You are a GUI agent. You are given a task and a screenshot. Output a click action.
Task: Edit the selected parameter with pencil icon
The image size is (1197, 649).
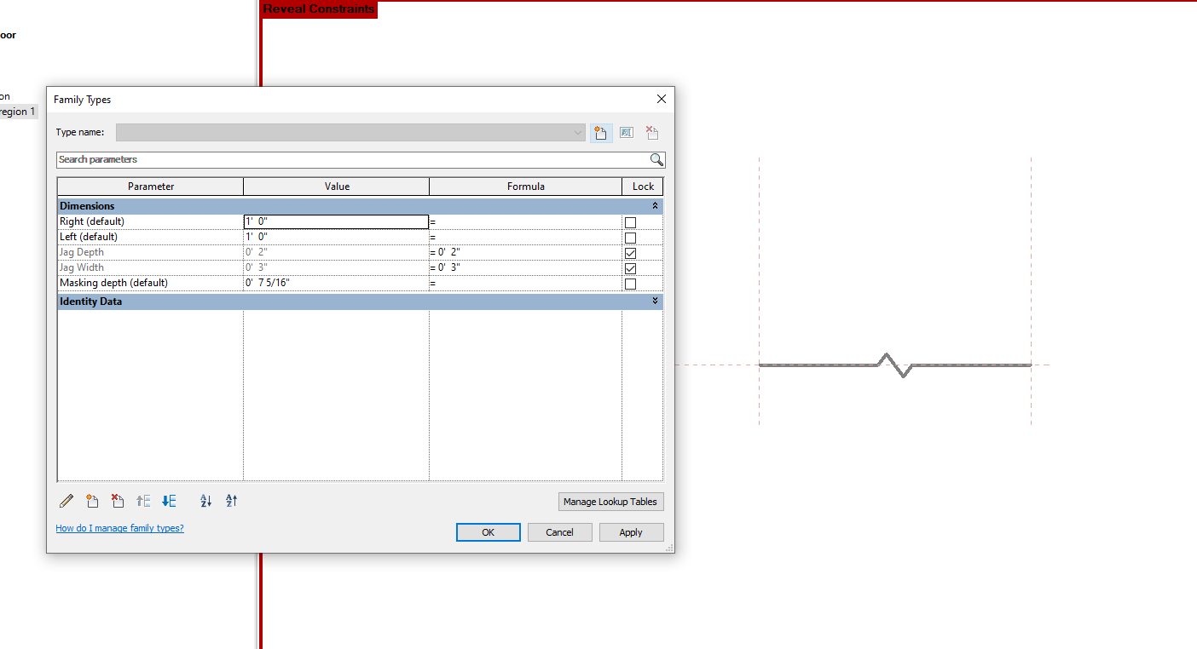pyautogui.click(x=66, y=501)
